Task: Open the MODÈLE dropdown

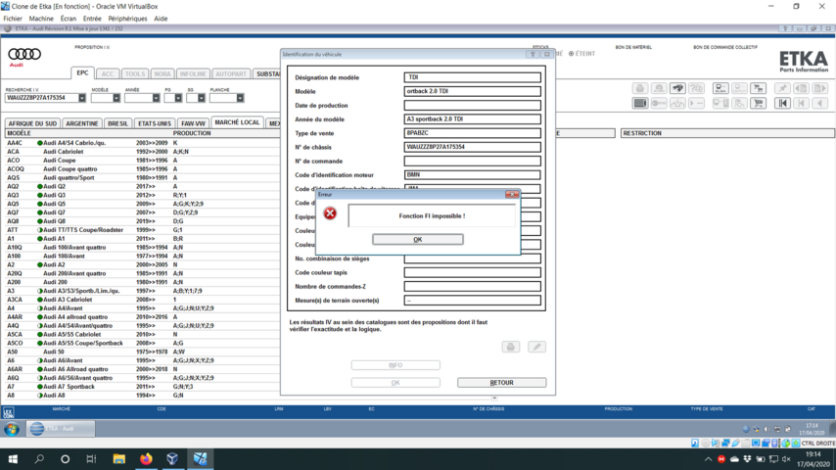Action: point(116,98)
